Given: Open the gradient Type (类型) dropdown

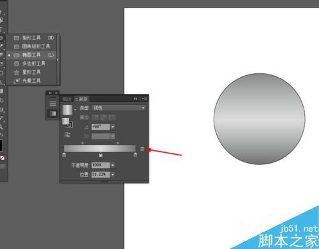Looking at the screenshot, I should (119, 108).
